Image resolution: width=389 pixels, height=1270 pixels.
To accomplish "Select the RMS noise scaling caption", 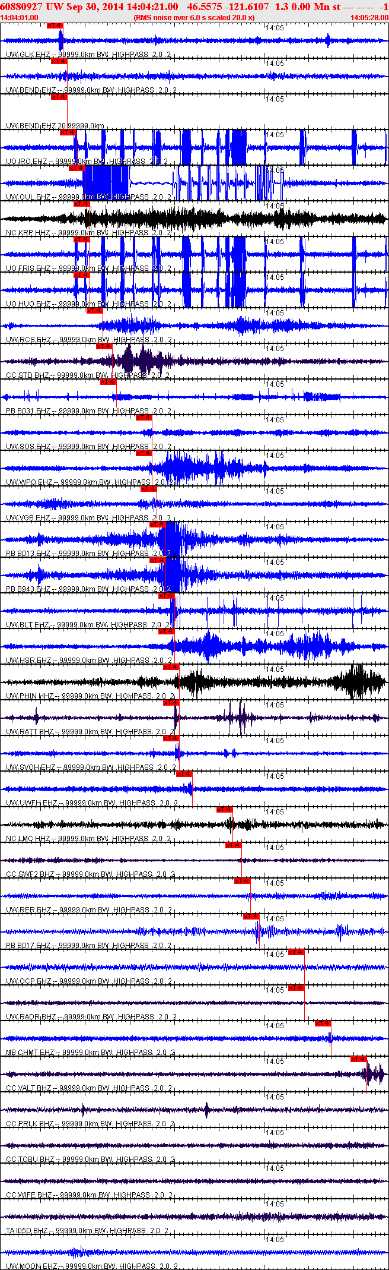I will [194, 18].
